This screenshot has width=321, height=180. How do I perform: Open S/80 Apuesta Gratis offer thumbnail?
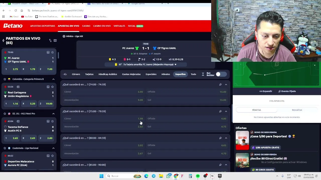coord(242,140)
